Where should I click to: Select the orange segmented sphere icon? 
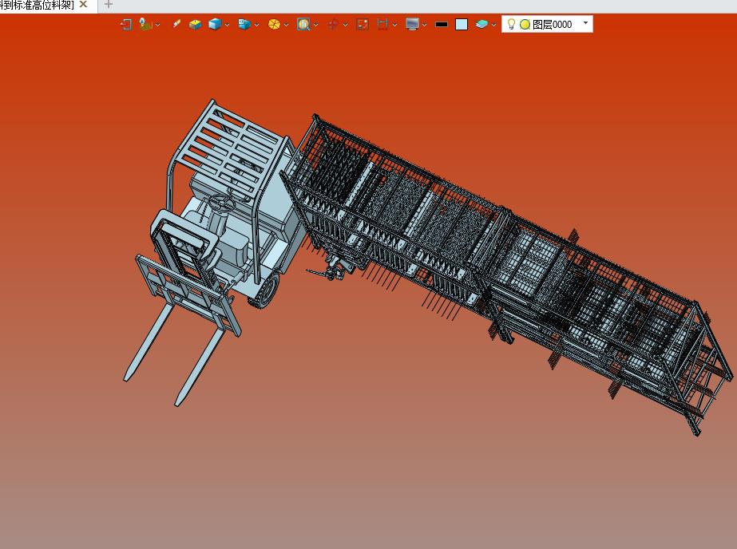pos(274,25)
